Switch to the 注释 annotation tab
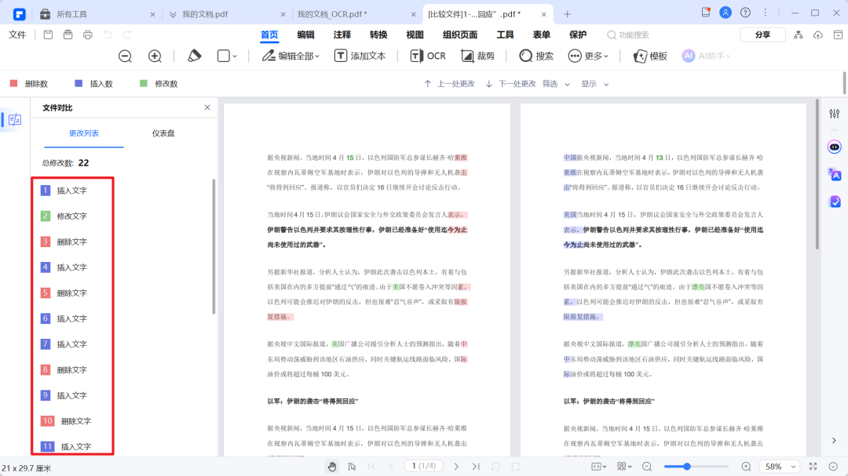The image size is (848, 476). (342, 35)
